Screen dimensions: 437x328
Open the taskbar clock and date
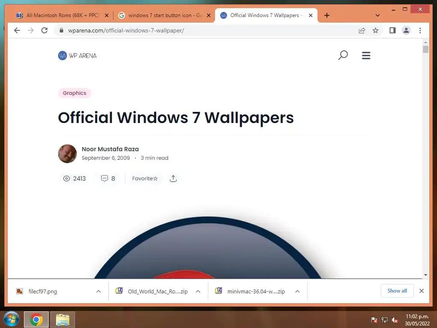(417, 320)
